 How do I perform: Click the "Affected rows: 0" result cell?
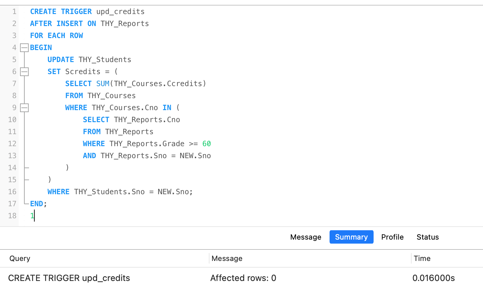[243, 278]
